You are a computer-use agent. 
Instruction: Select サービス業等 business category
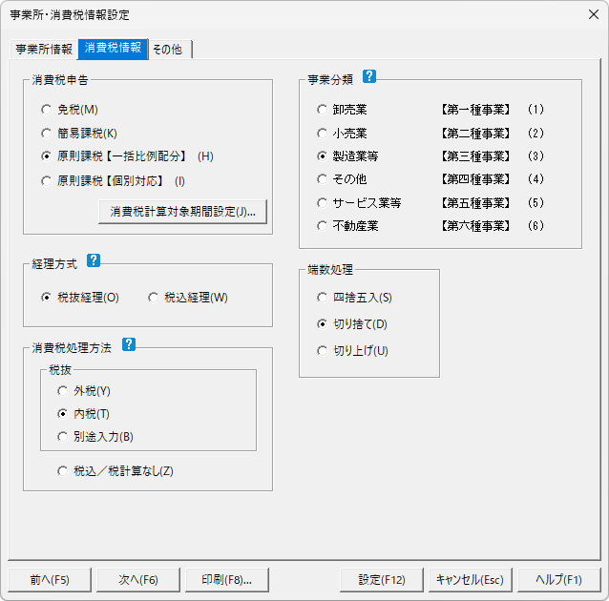click(x=323, y=202)
